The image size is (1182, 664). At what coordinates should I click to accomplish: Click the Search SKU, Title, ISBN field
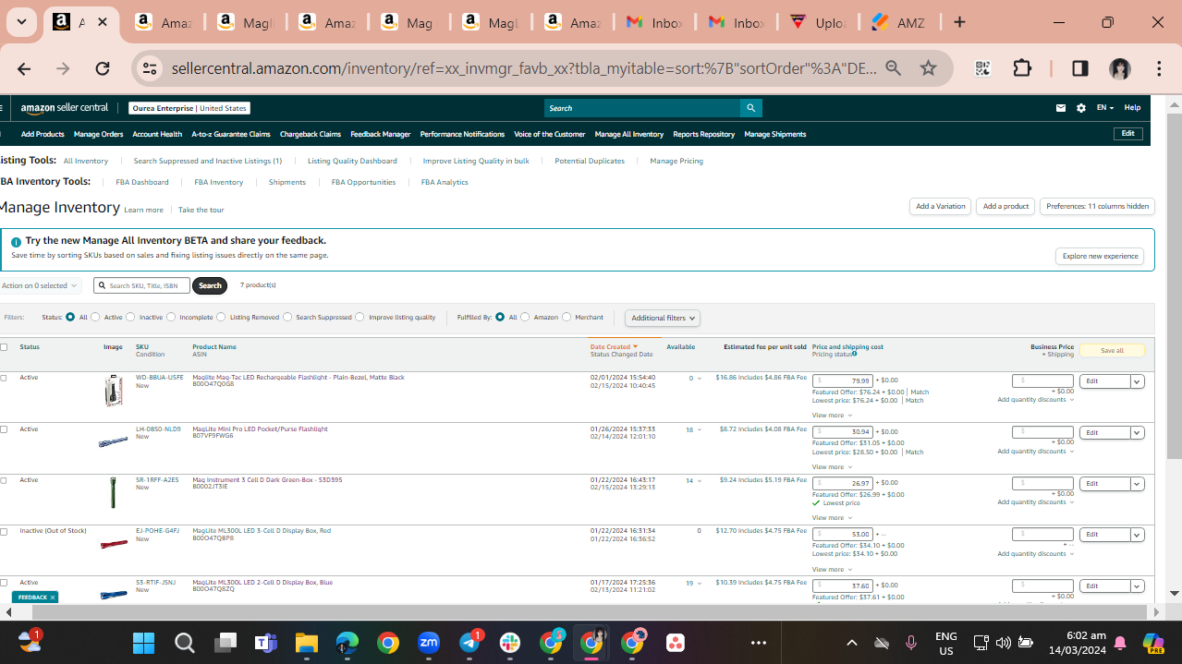(x=142, y=285)
